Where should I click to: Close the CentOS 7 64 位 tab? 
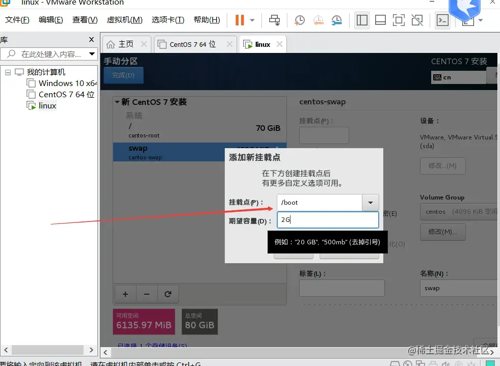click(x=229, y=44)
